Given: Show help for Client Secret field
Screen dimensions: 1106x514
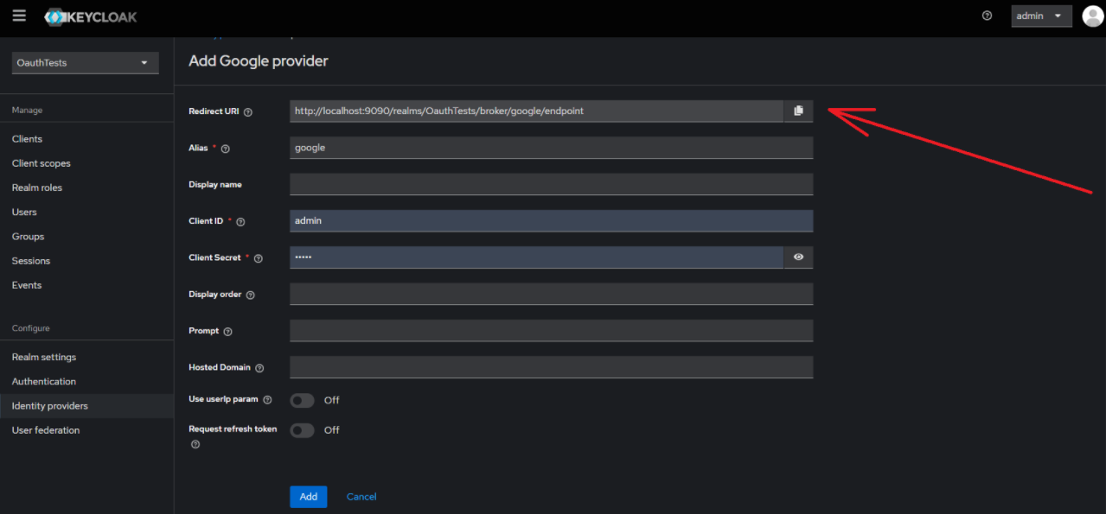Looking at the screenshot, I should pyautogui.click(x=258, y=258).
